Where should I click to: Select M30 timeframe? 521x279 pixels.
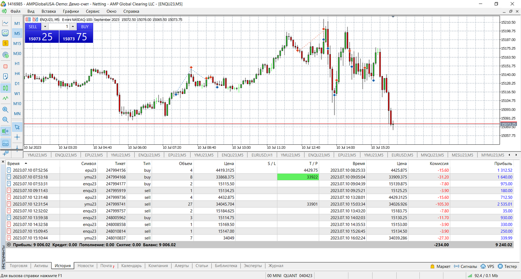coord(17,54)
